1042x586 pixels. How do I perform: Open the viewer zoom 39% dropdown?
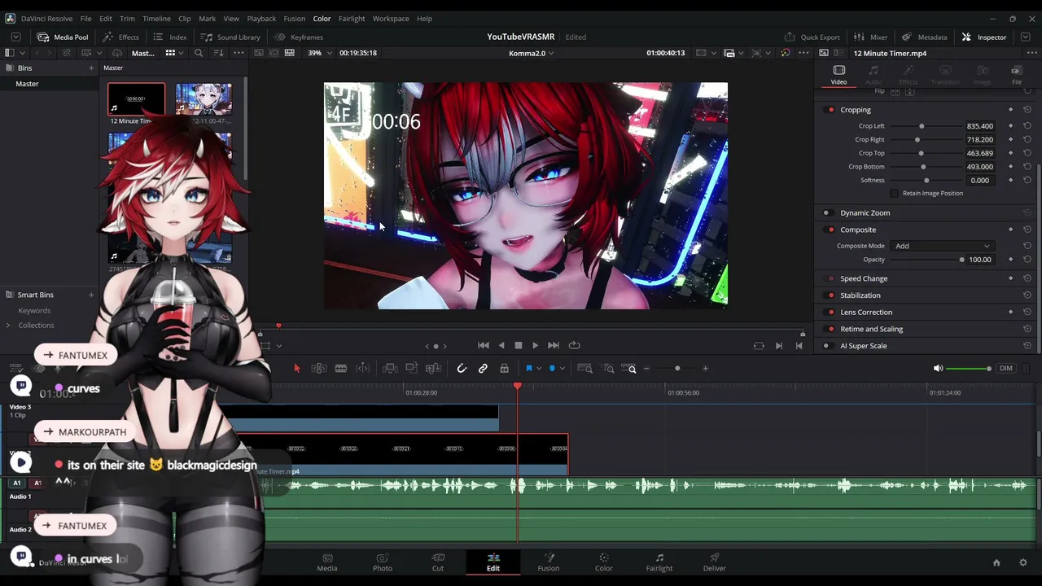click(319, 53)
